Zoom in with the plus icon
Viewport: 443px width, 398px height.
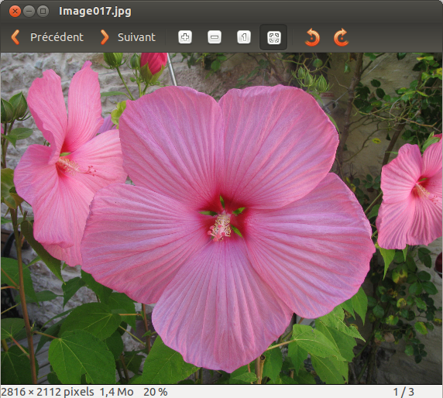click(x=185, y=37)
